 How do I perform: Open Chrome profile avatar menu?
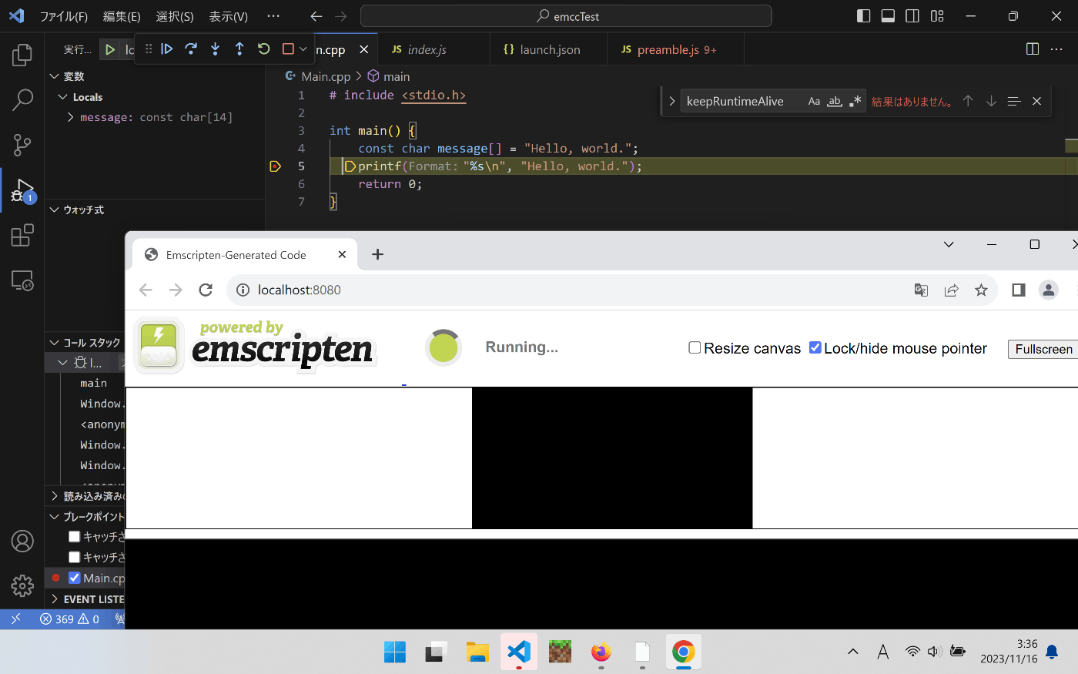tap(1049, 290)
